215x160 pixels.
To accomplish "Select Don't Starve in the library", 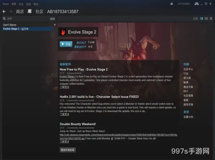I will click(10, 25).
